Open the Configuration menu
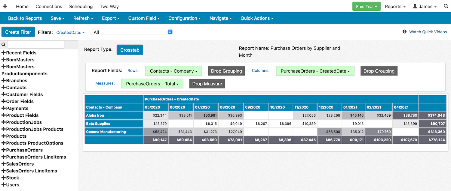451x191 pixels. point(184,18)
